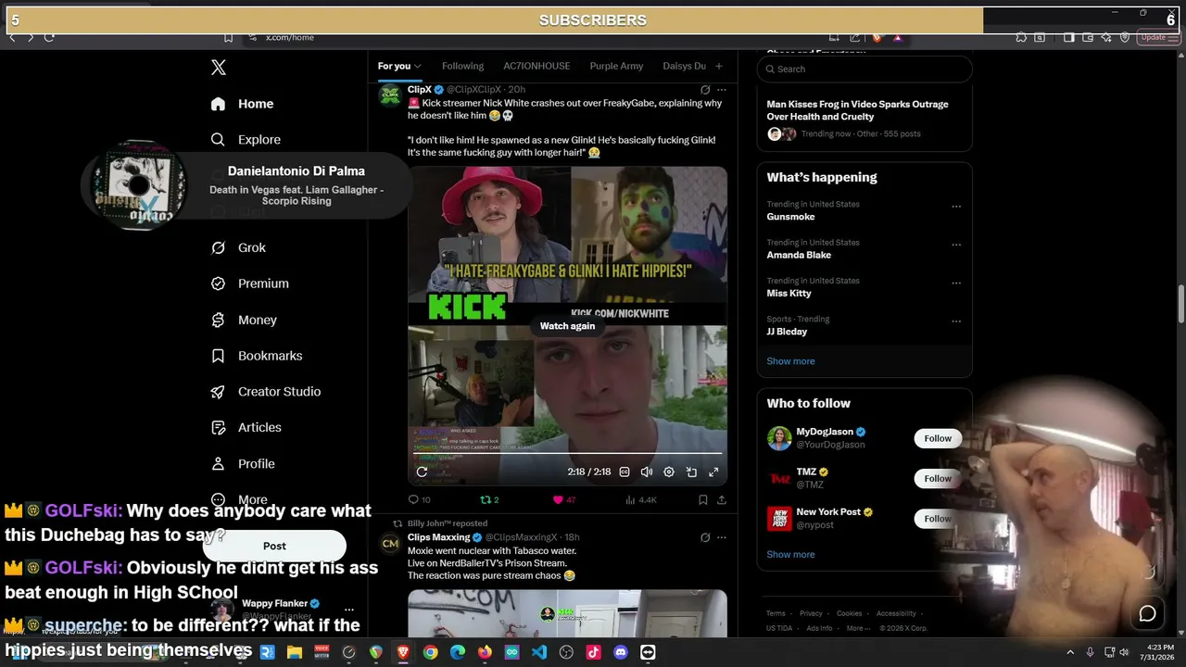
Task: Open the Articles menu item
Action: (246, 428)
